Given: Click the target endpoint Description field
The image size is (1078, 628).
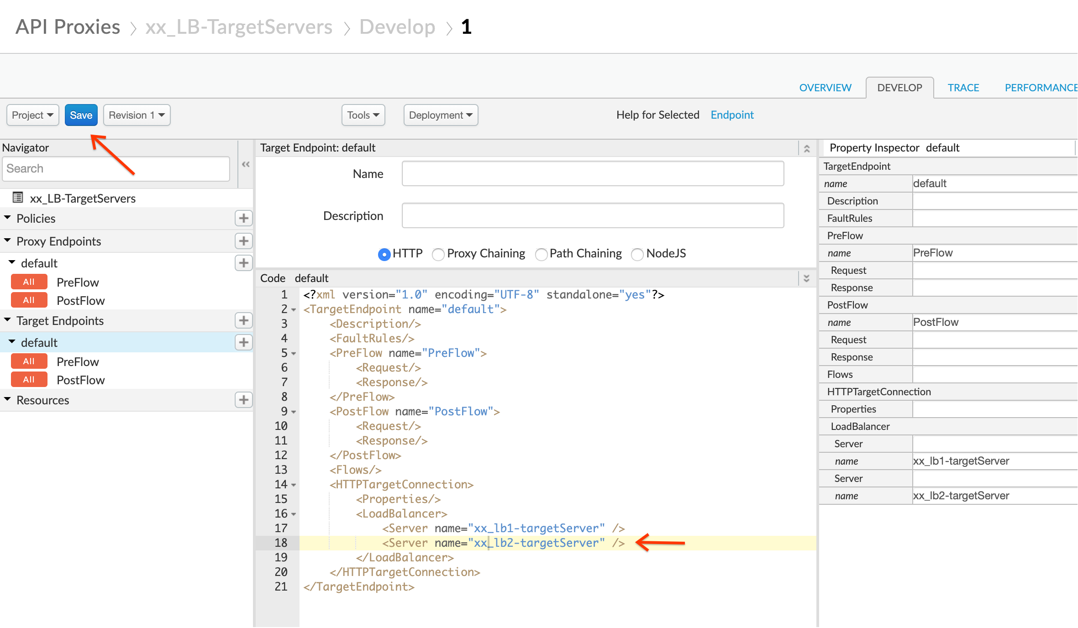Looking at the screenshot, I should coord(593,215).
